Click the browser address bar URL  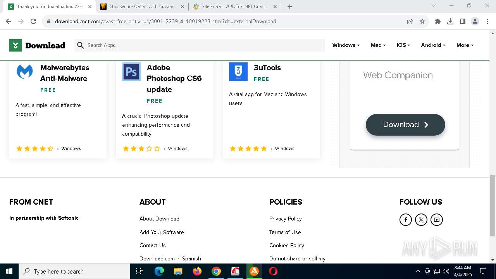pyautogui.click(x=165, y=21)
